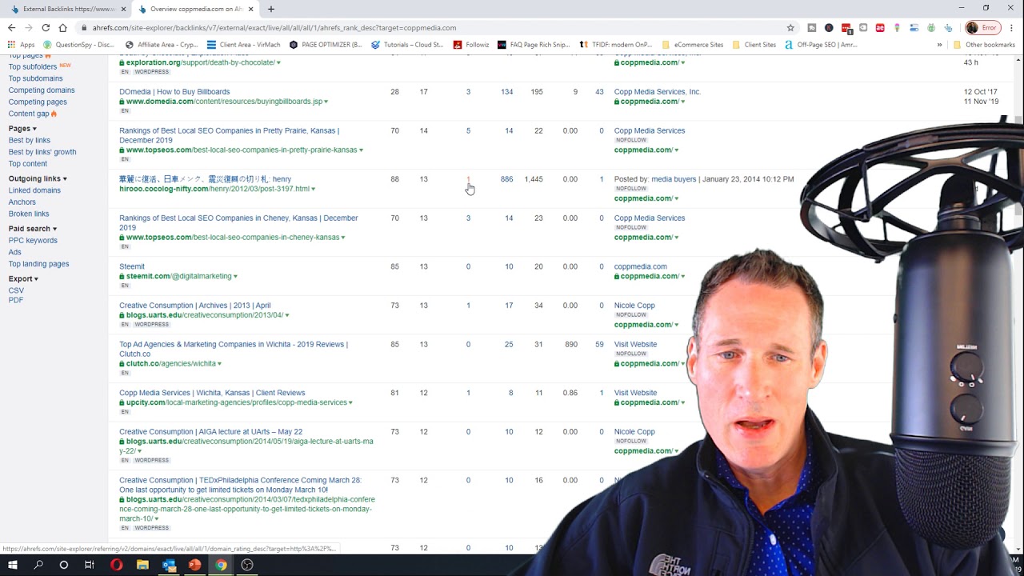
Task: Switch to Overview coppmedia.com tab
Action: (197, 9)
